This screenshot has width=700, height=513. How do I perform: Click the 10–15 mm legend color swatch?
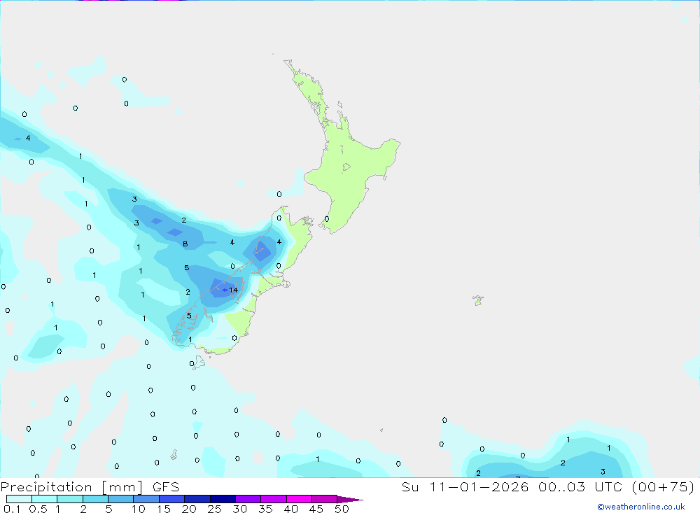tap(146, 499)
